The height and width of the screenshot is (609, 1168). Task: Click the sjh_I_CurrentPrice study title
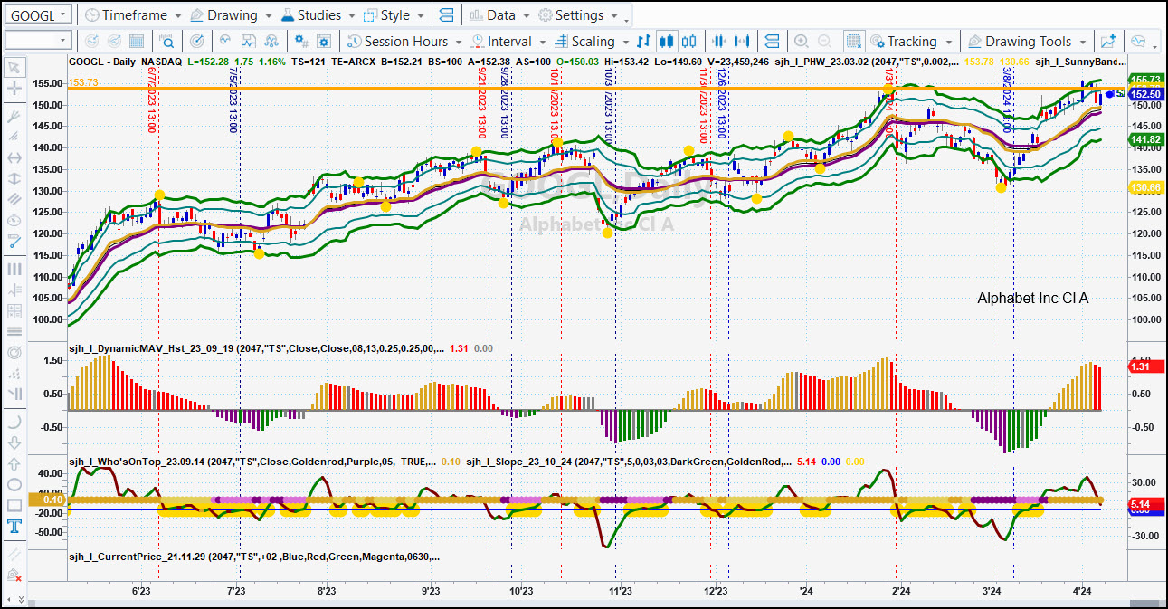254,557
